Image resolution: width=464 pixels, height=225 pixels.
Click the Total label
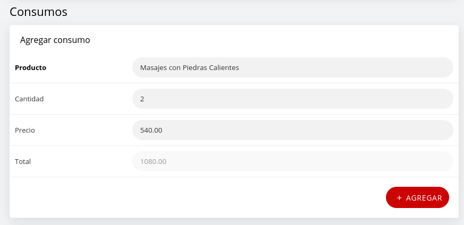point(23,161)
